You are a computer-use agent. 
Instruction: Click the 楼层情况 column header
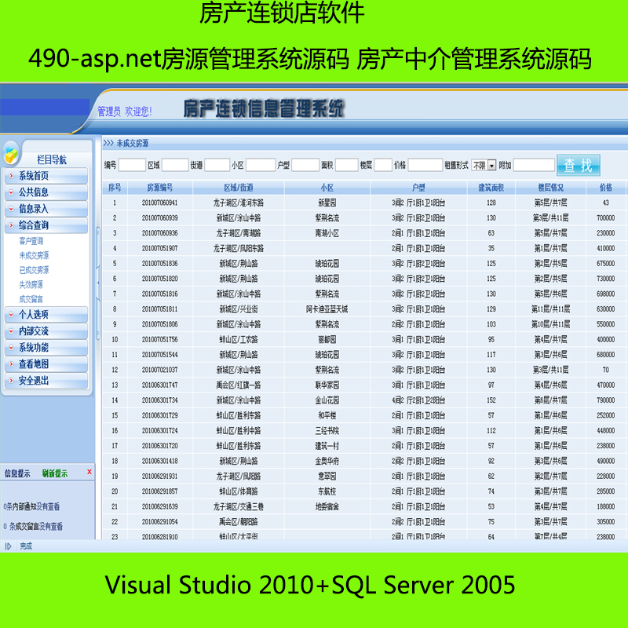pyautogui.click(x=551, y=188)
